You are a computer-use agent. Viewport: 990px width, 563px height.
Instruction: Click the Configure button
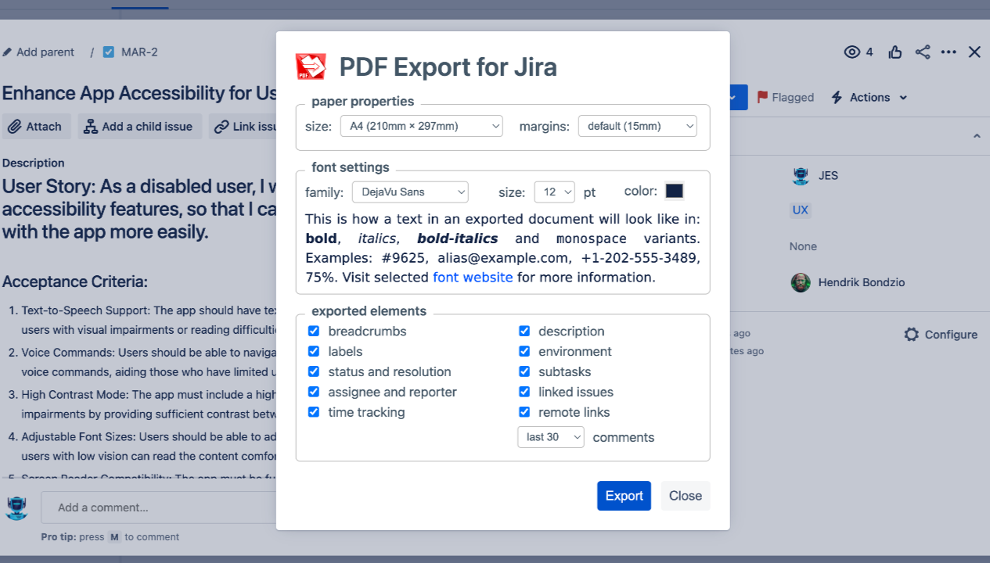coord(941,335)
